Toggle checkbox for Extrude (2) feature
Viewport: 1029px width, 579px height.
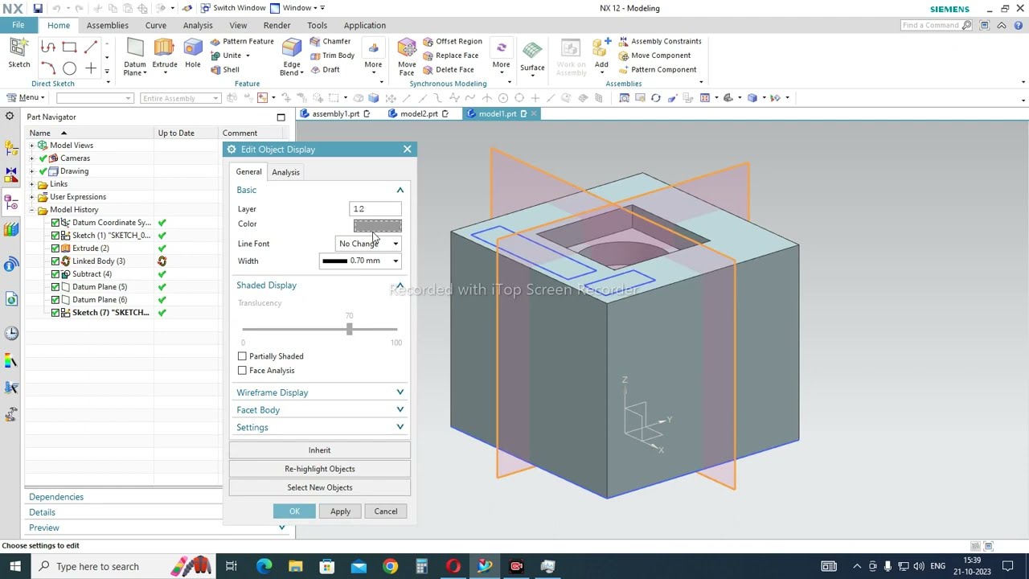pos(55,248)
